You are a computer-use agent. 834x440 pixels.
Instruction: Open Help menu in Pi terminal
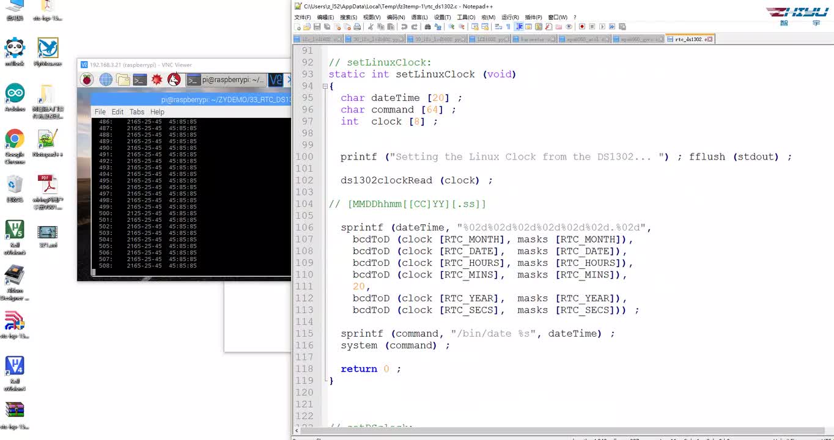[157, 112]
